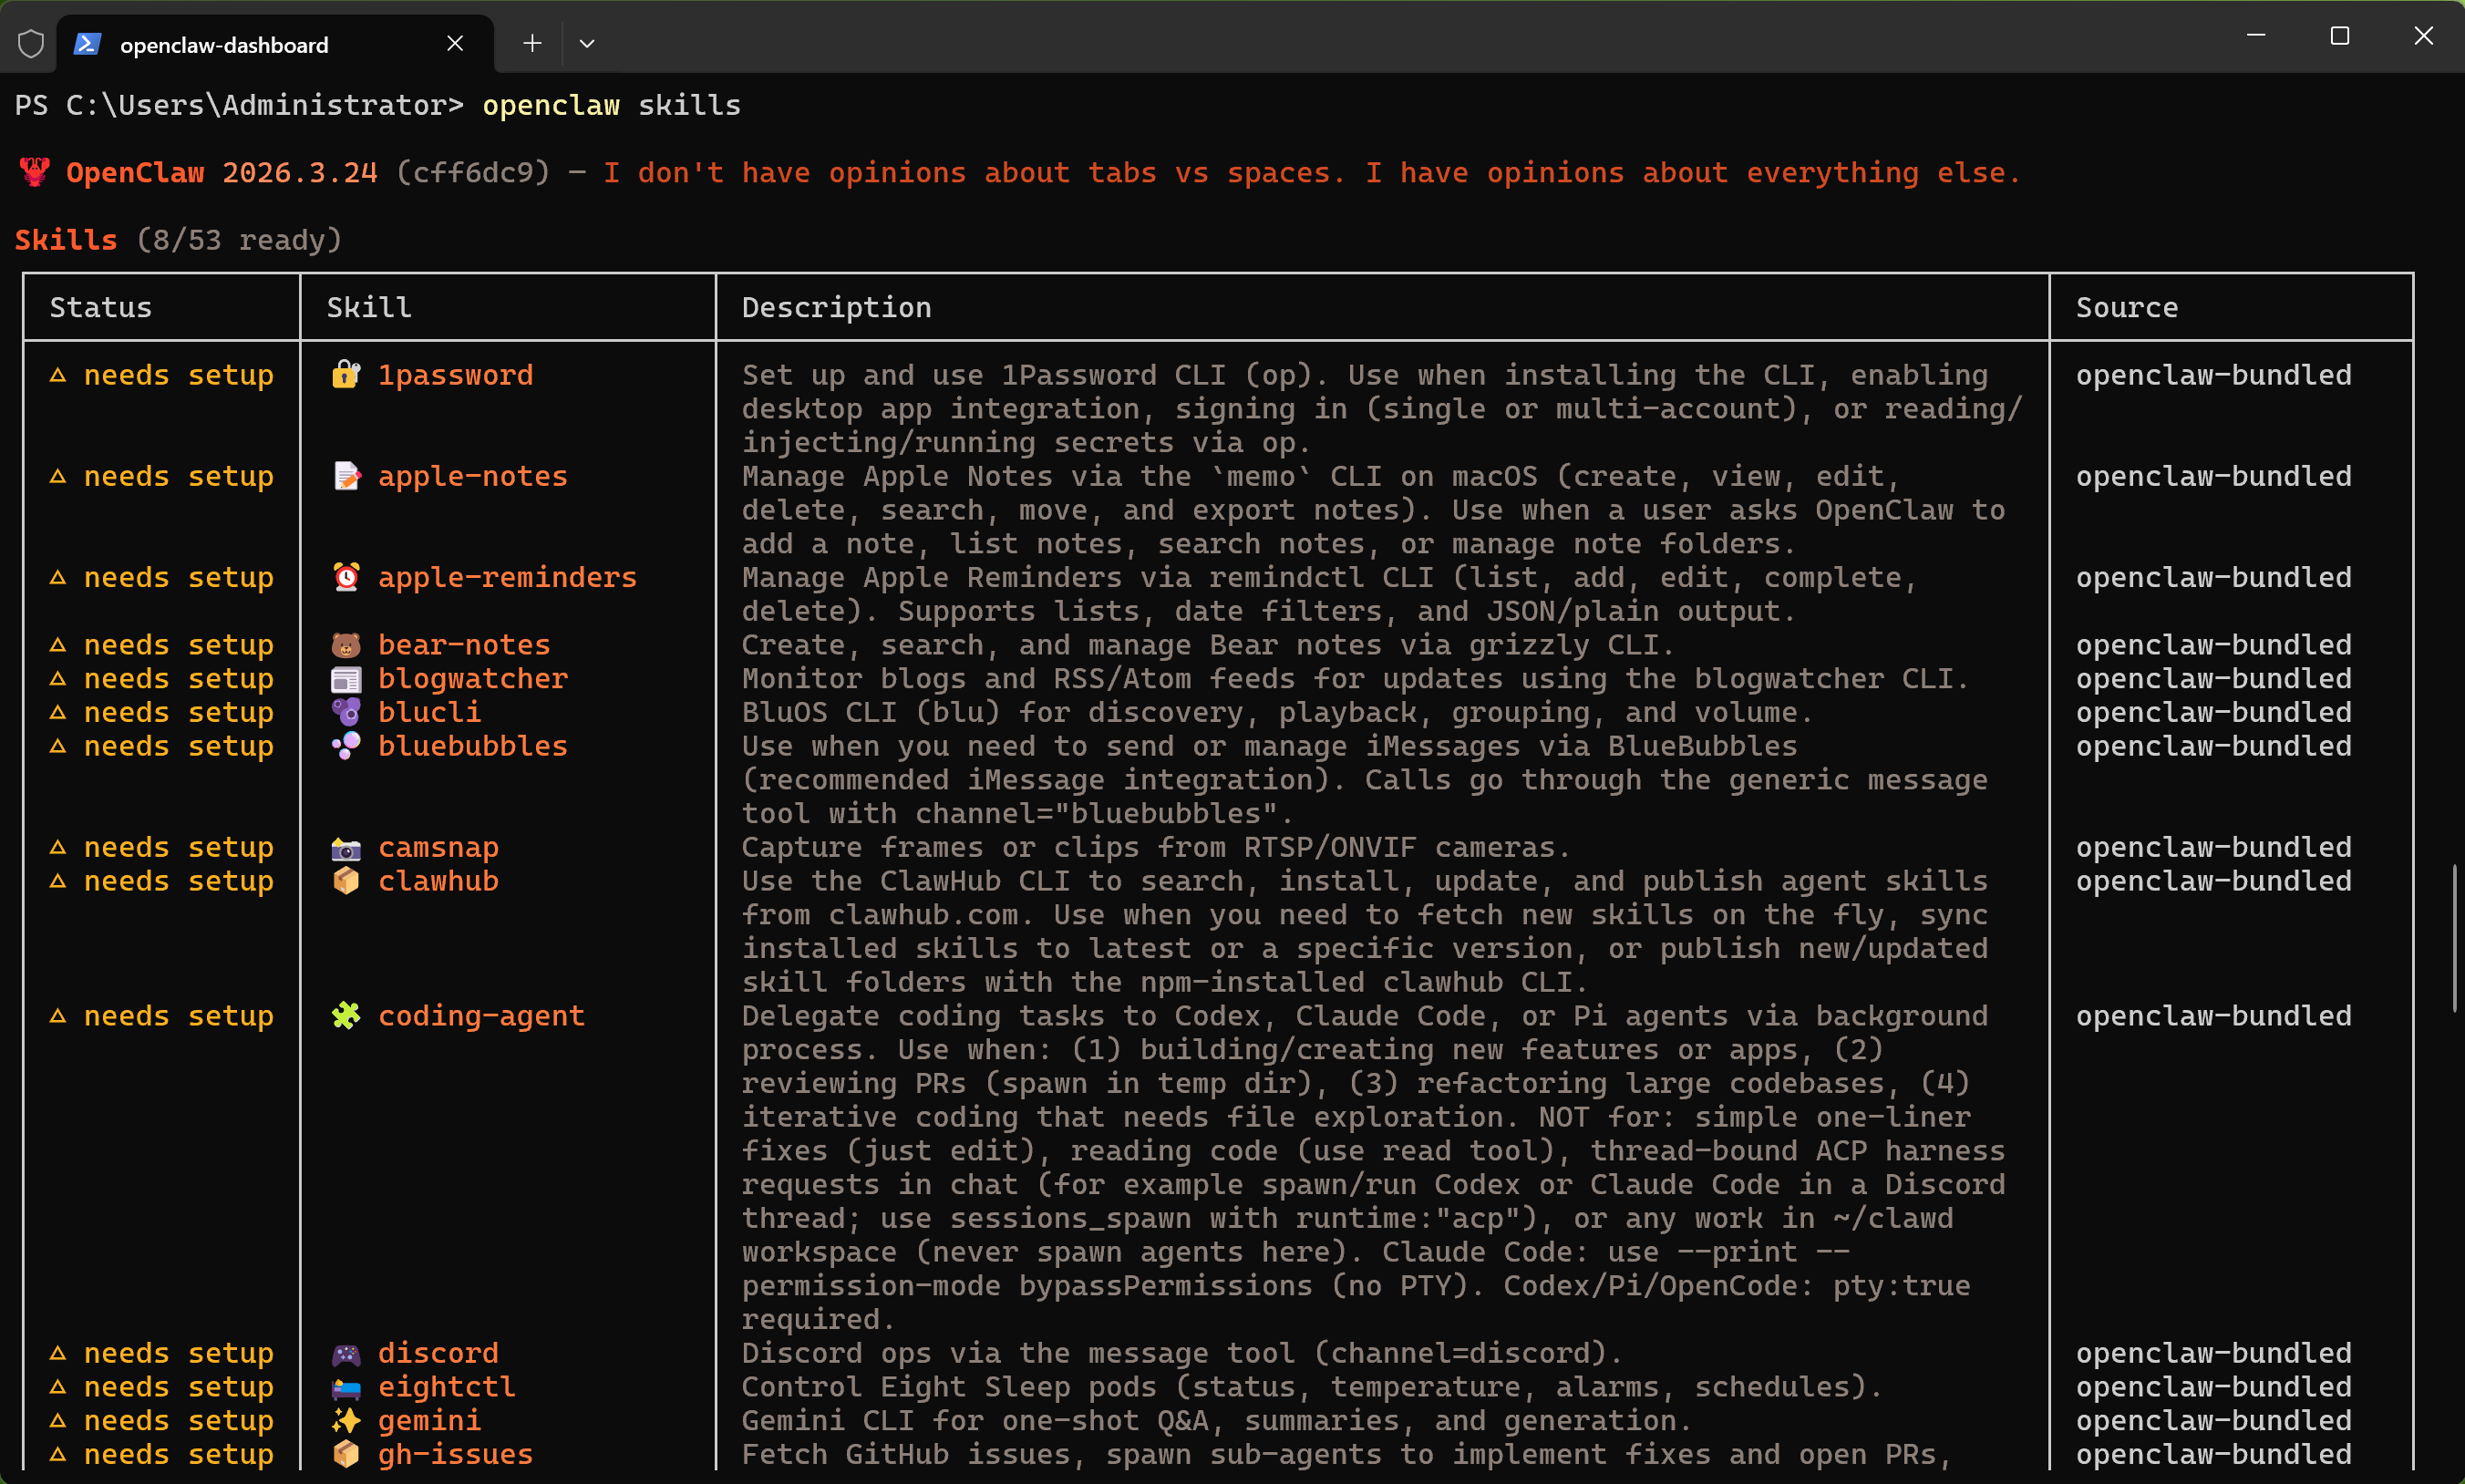Click the clawhub skill name
Image resolution: width=2465 pixels, height=1484 pixels.
pyautogui.click(x=438, y=881)
